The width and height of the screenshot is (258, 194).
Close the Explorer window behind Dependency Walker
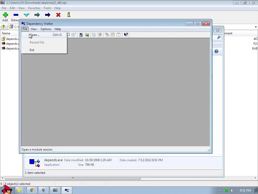coord(218,30)
